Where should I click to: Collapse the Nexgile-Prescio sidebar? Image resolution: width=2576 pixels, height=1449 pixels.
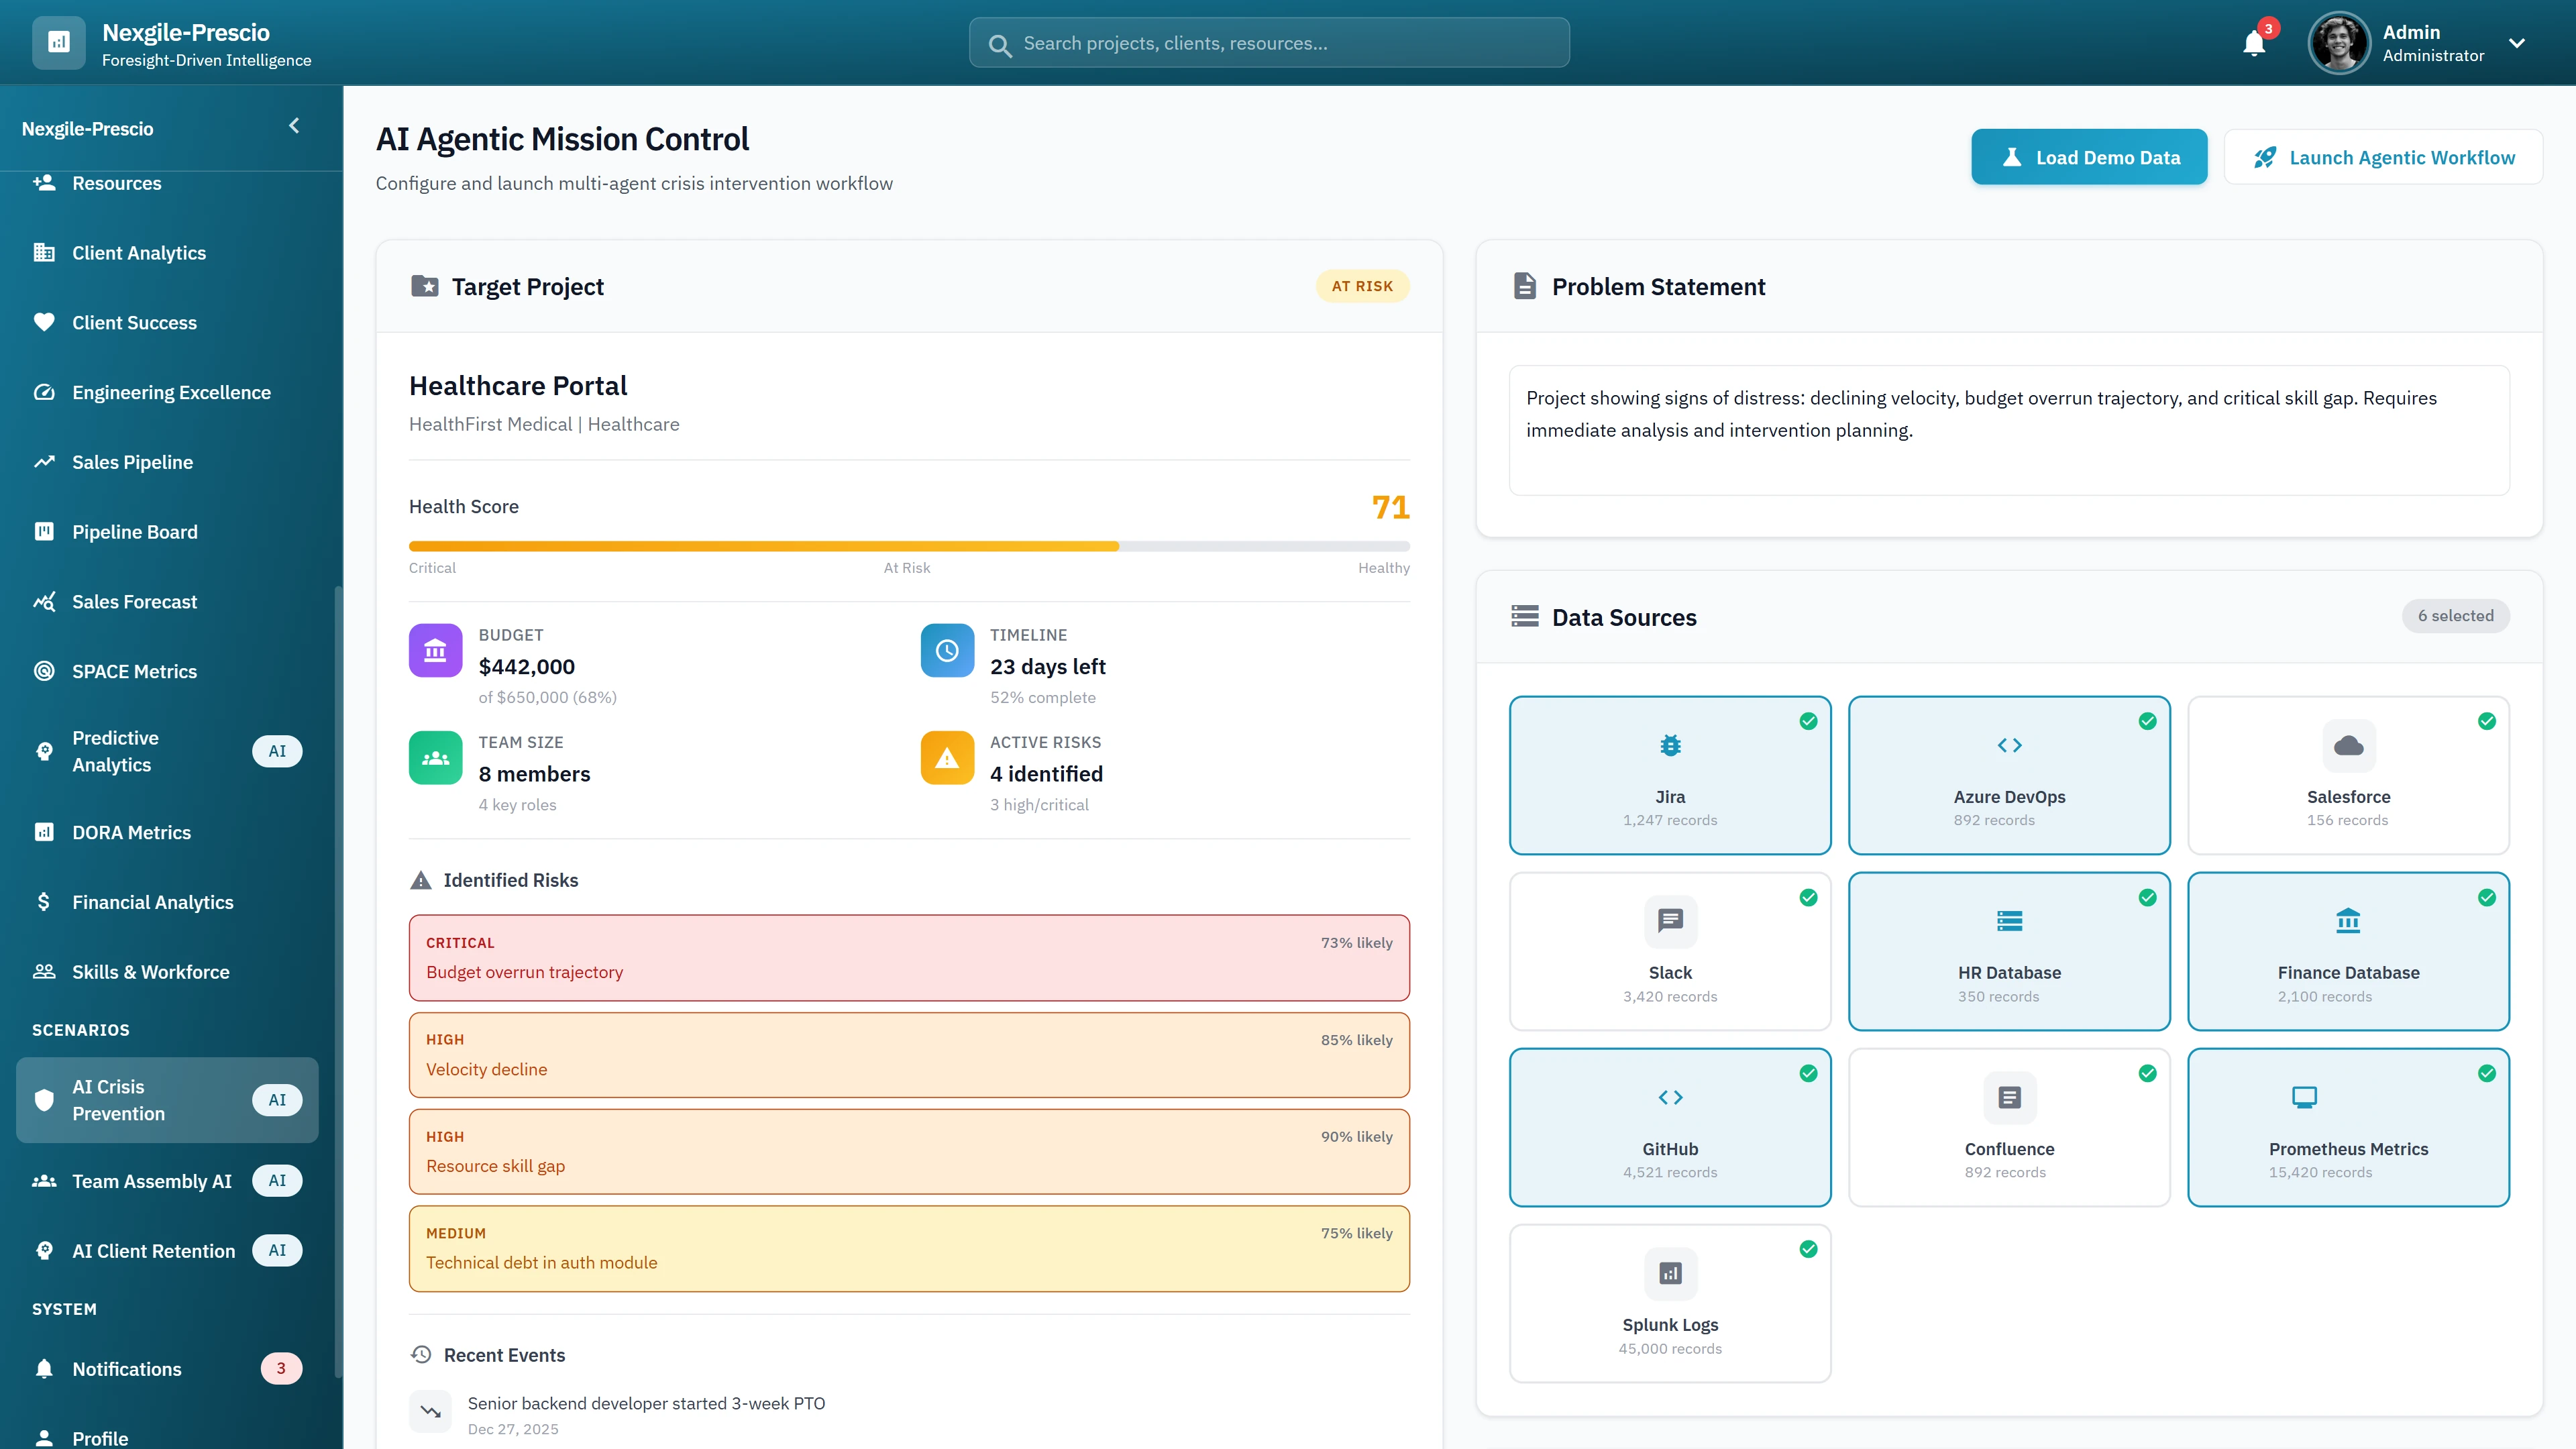293,125
